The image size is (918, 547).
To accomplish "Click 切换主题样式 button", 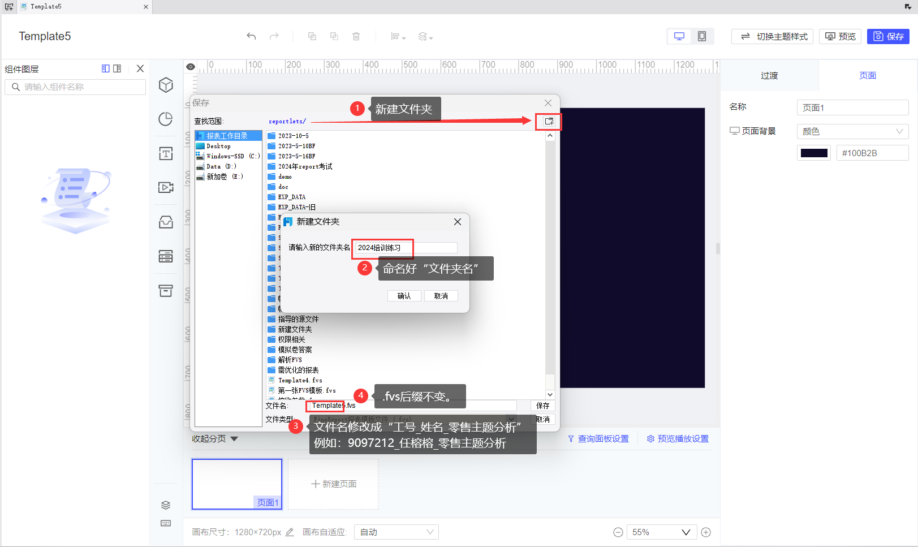I will point(772,36).
